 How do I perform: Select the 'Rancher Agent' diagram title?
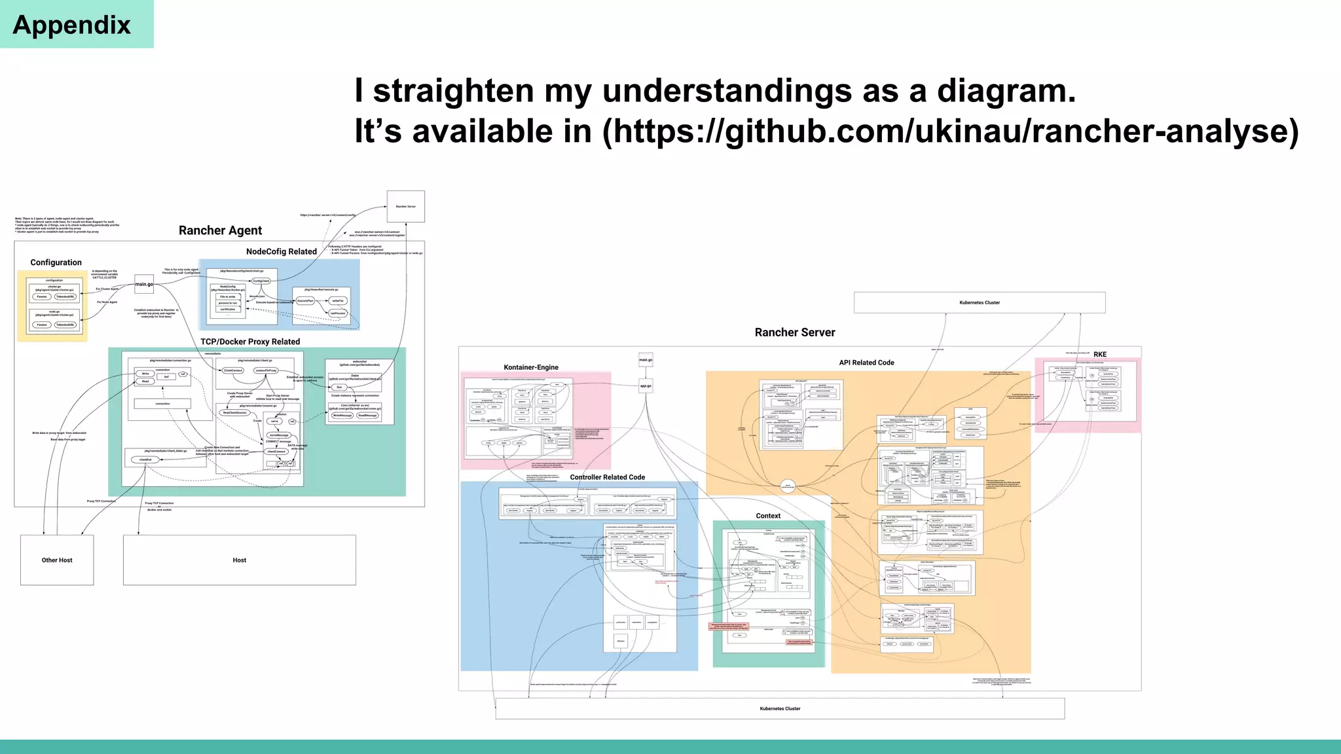pos(220,230)
